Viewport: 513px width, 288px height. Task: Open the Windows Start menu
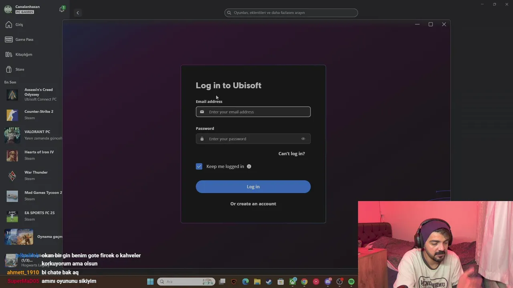pos(150,282)
